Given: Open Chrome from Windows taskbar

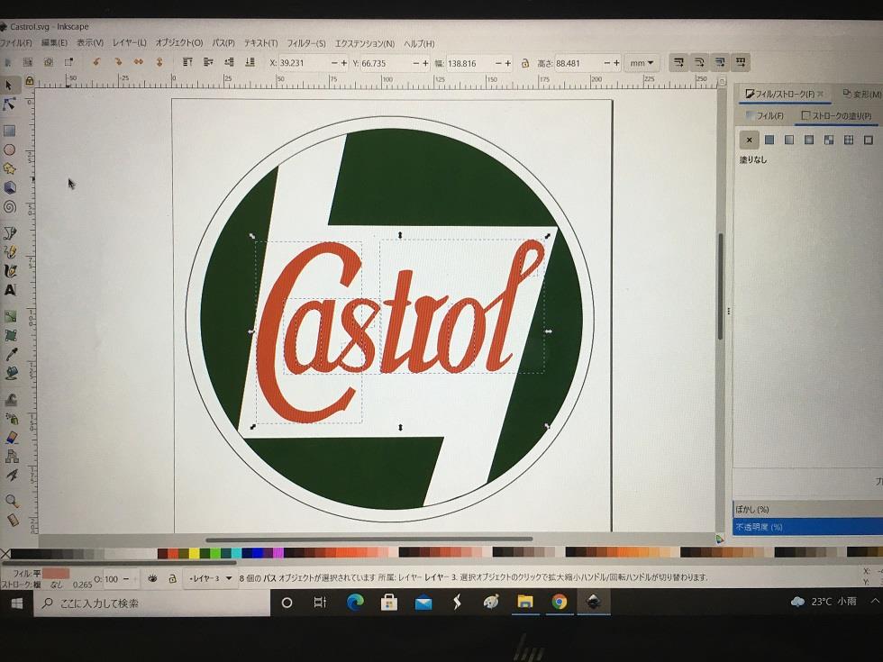Looking at the screenshot, I should pos(560,603).
